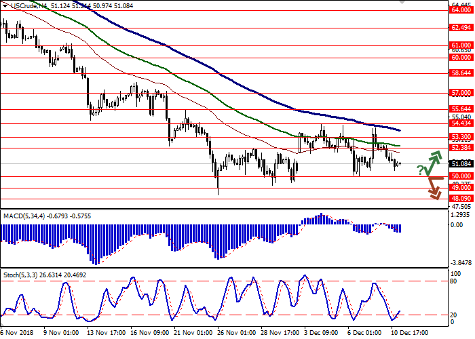Click the 64.000 top price label
This screenshot has width=475, height=339.
pyautogui.click(x=461, y=9)
